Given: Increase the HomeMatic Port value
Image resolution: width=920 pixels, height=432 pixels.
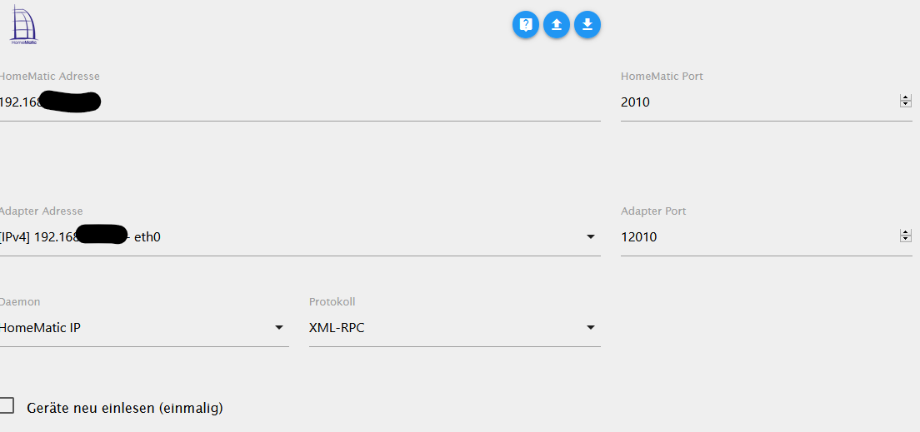Looking at the screenshot, I should tap(905, 98).
